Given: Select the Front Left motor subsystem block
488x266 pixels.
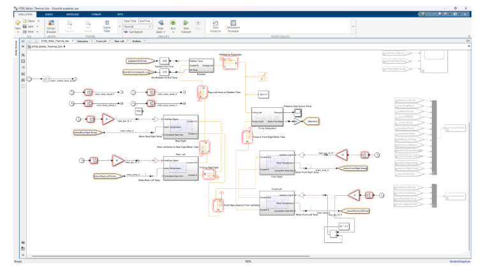Looking at the screenshot, I should [277, 203].
